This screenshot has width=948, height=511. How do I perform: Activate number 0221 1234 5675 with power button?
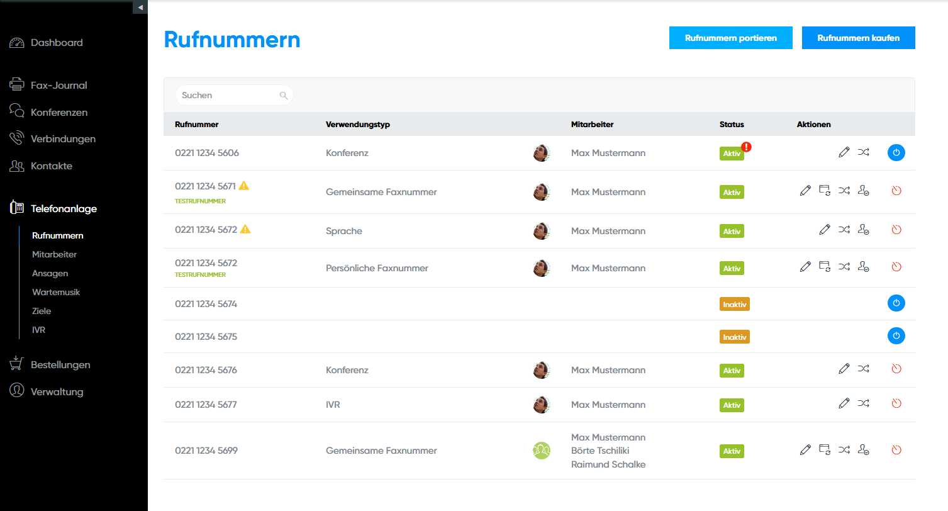896,336
